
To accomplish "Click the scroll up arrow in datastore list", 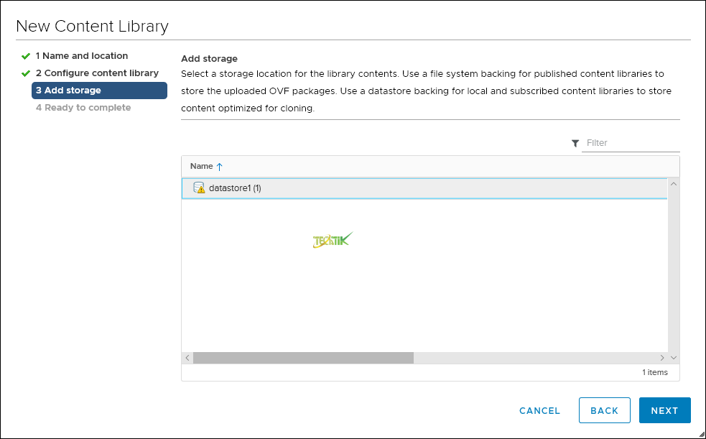I will [674, 183].
